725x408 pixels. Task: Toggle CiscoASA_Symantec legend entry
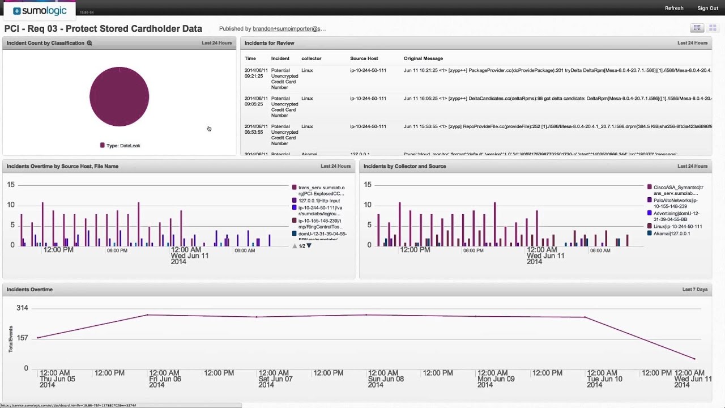pos(676,190)
